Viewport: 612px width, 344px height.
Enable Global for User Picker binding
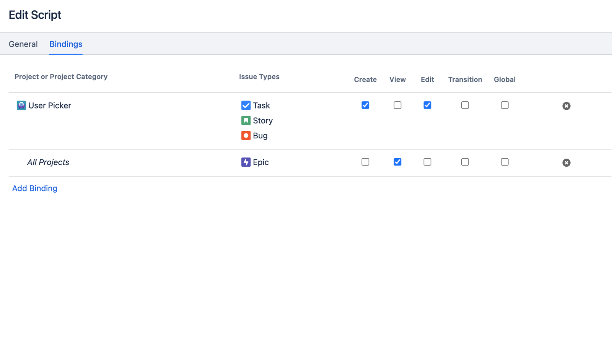point(505,105)
